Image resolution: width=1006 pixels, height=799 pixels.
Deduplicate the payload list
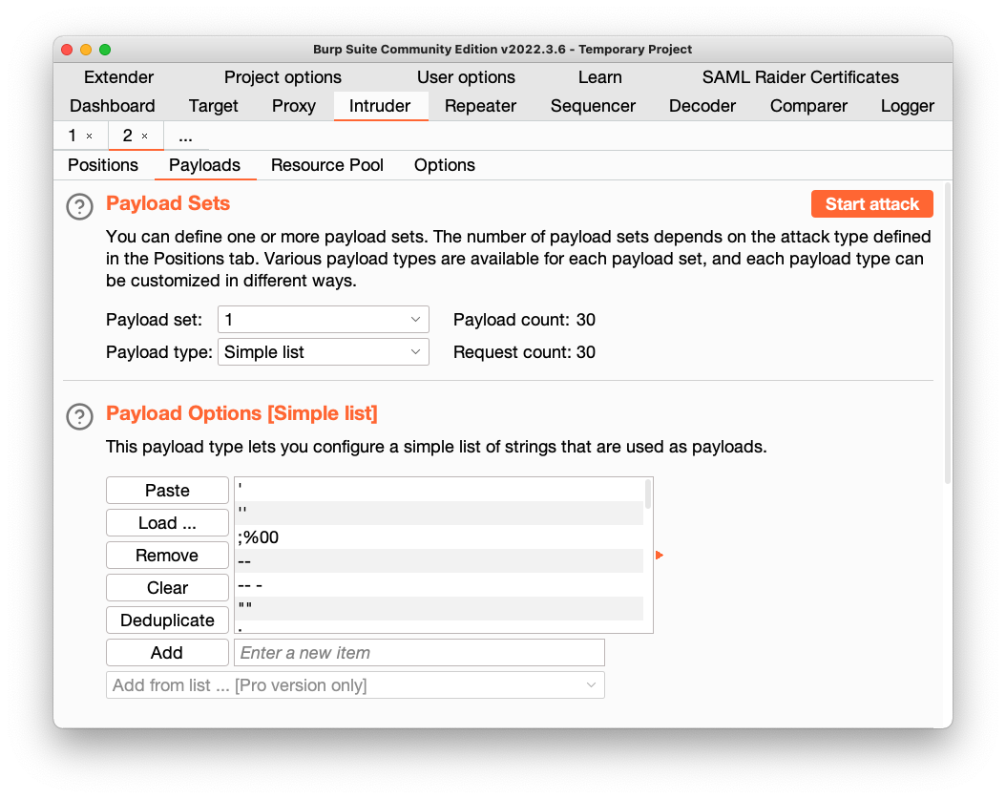tap(167, 620)
